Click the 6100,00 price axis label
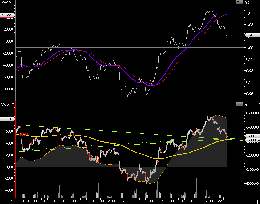This screenshot has width=260, height=204. click(252, 169)
